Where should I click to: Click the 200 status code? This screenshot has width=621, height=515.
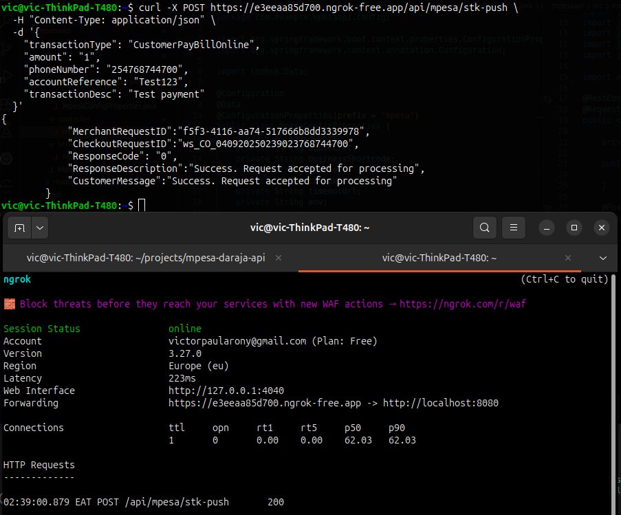pyautogui.click(x=276, y=502)
